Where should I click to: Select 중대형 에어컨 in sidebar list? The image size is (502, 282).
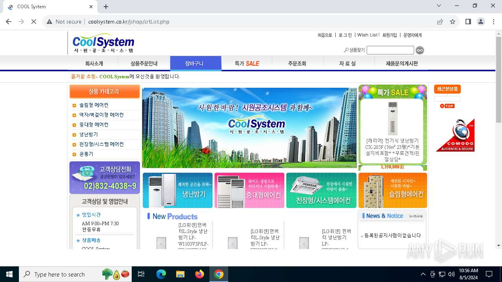[94, 125]
